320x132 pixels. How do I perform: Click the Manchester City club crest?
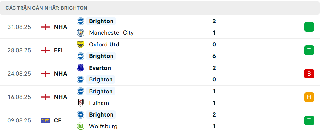(x=80, y=33)
